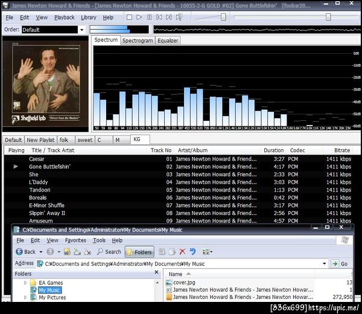Select the track L'Daddy
This screenshot has height=314, width=362.
tap(182, 182)
